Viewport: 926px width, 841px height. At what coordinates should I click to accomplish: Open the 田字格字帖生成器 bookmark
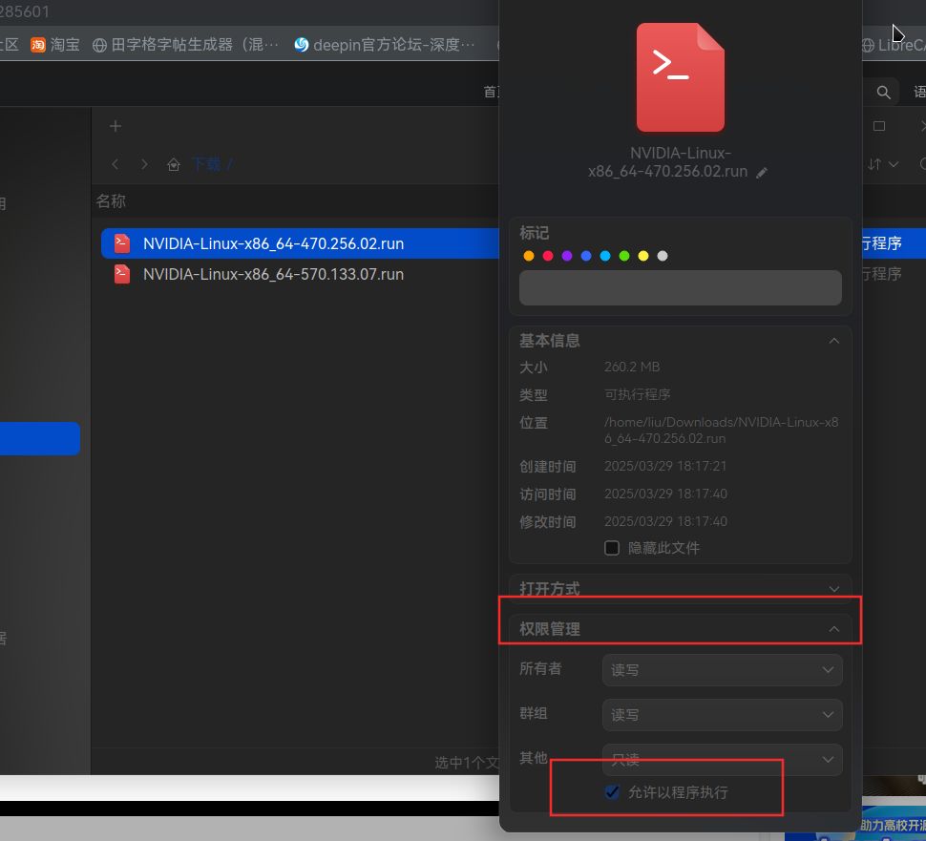(186, 45)
